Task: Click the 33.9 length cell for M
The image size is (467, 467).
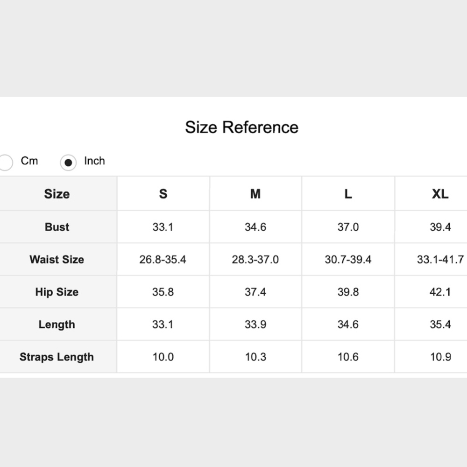Action: coord(255,325)
